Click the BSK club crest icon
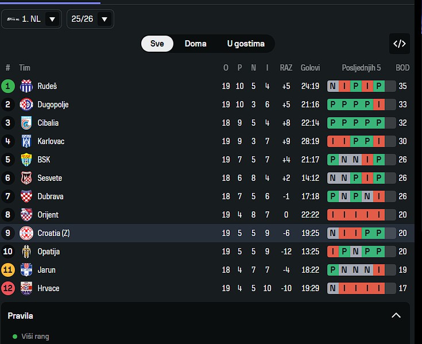The width and height of the screenshot is (422, 344). coord(26,160)
